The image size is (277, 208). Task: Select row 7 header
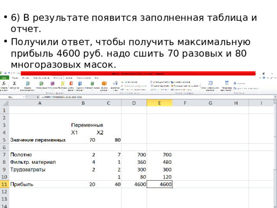click(4, 155)
